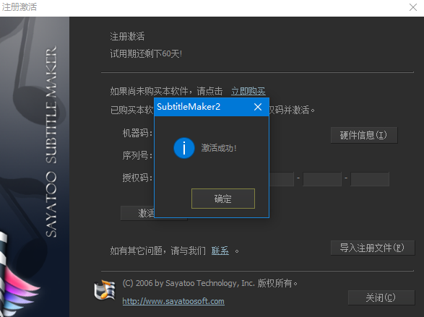Click the 激活成功! message text
Screen dimensions: 424x317
pos(219,148)
